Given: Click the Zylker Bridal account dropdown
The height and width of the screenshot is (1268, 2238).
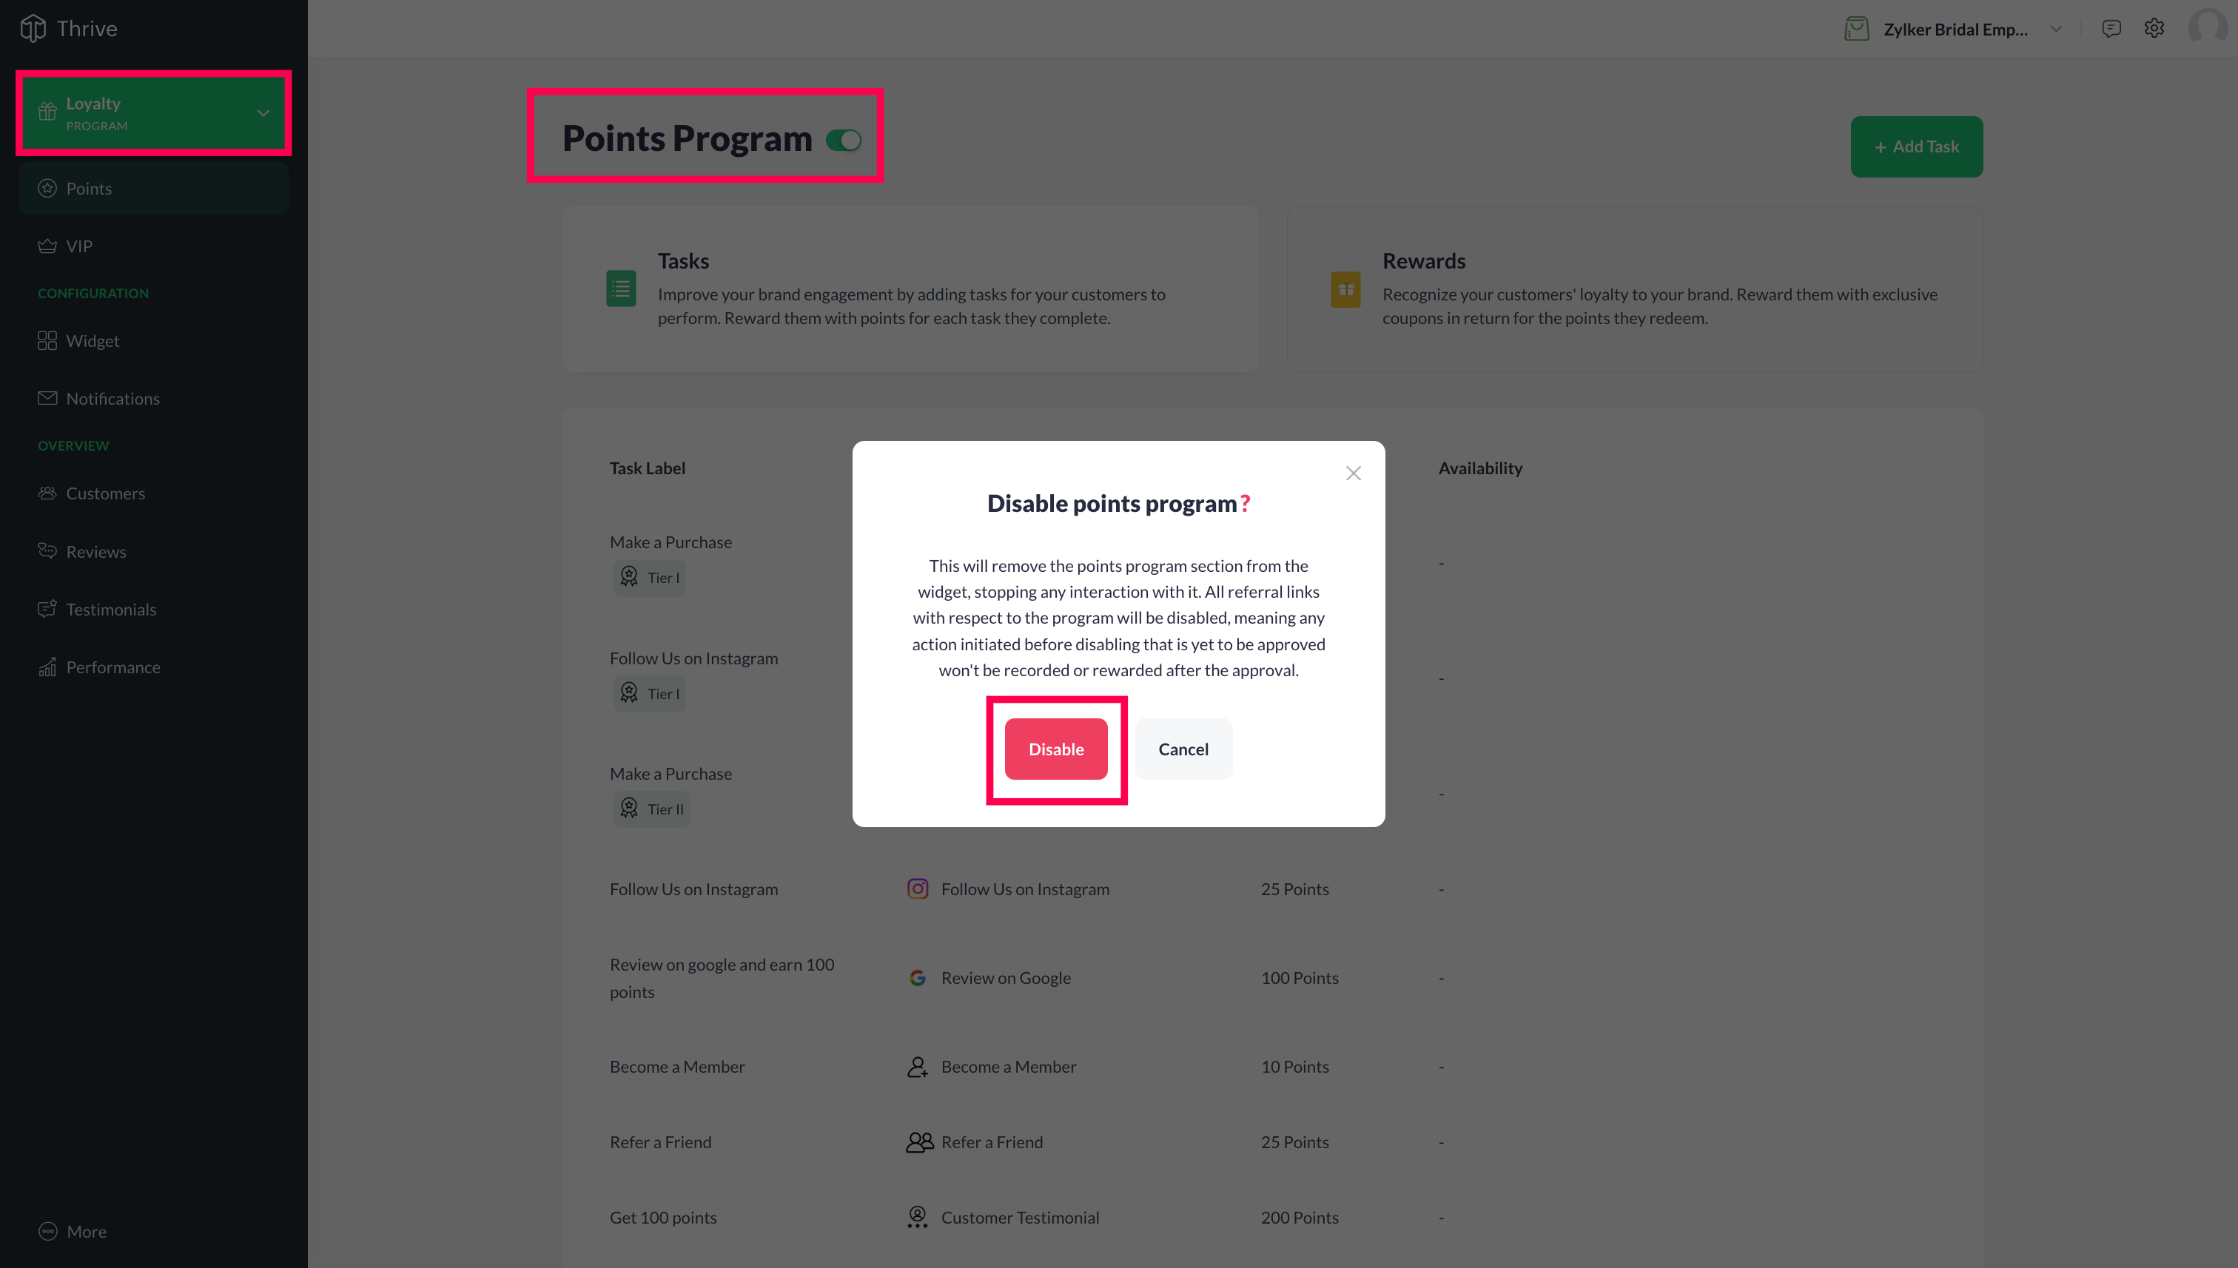Looking at the screenshot, I should (x=2055, y=27).
